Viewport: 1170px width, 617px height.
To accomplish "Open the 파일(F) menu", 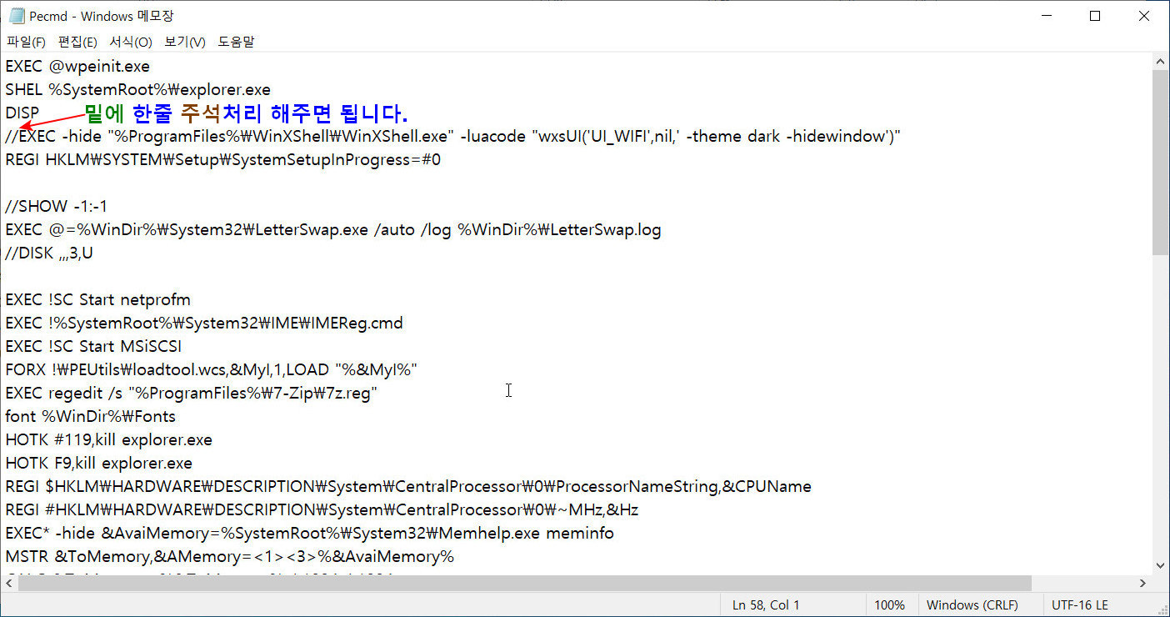I will 26,42.
